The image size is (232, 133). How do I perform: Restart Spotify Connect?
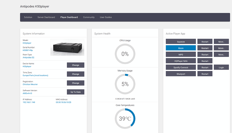point(205,67)
